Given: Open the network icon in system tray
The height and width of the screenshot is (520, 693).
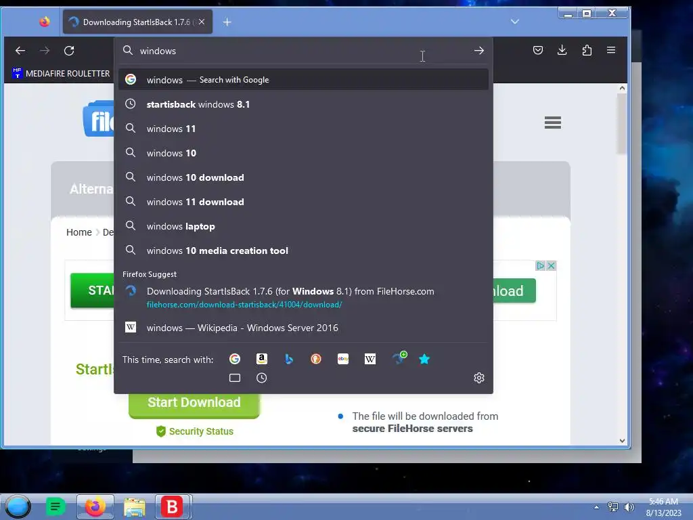Looking at the screenshot, I should (613, 507).
